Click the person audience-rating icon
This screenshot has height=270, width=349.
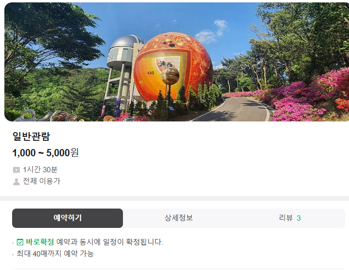(x=16, y=181)
